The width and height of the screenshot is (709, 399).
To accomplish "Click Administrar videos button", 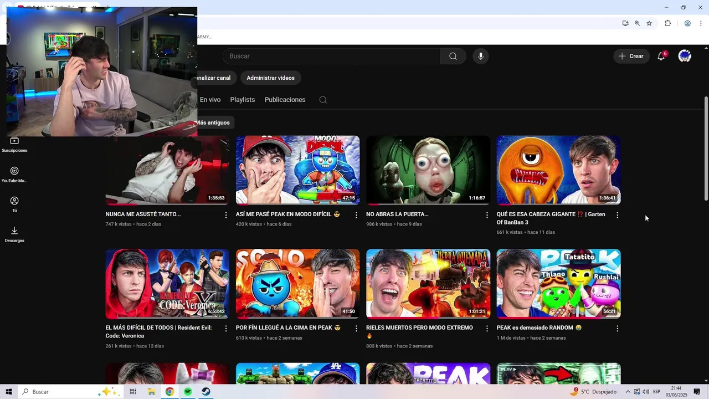I will (271, 78).
